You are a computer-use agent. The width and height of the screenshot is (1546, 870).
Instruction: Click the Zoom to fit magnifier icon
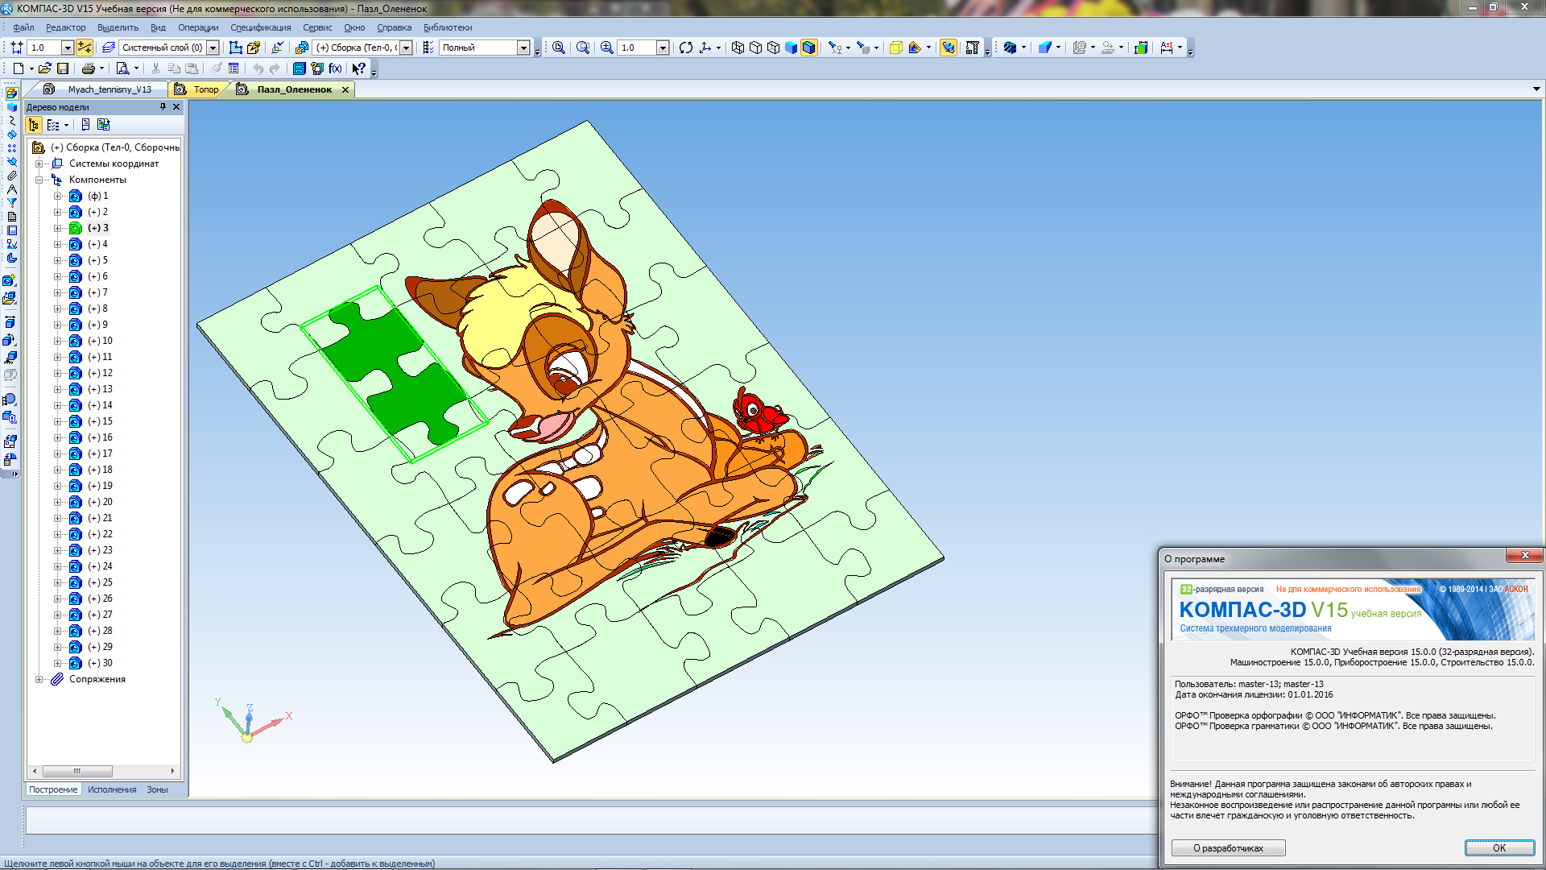pos(558,48)
